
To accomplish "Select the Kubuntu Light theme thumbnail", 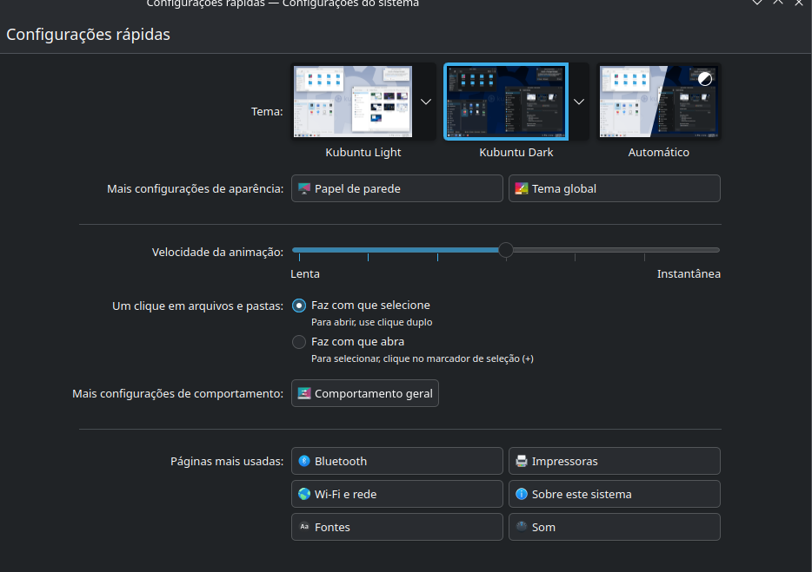I will click(x=353, y=102).
